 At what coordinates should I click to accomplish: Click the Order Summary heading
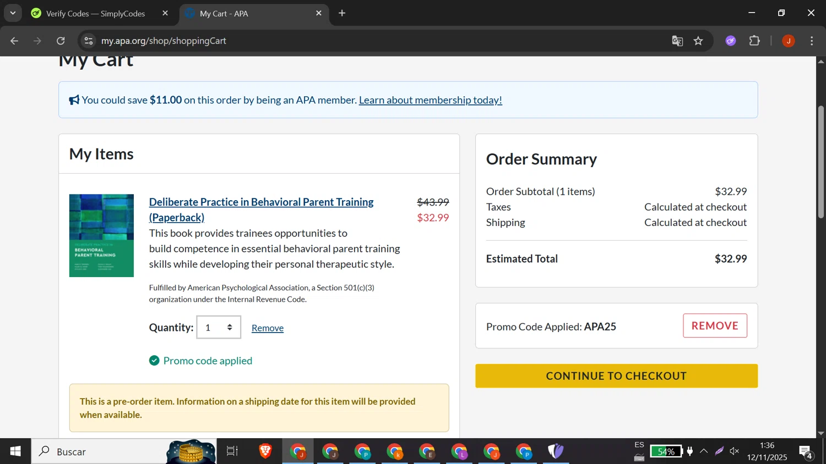541,159
